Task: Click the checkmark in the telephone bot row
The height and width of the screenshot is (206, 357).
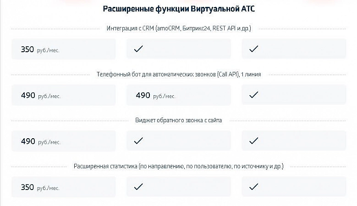Action: [253, 95]
